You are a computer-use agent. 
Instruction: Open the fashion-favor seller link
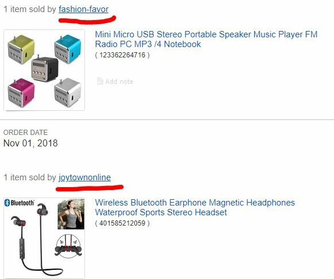[x=84, y=9]
